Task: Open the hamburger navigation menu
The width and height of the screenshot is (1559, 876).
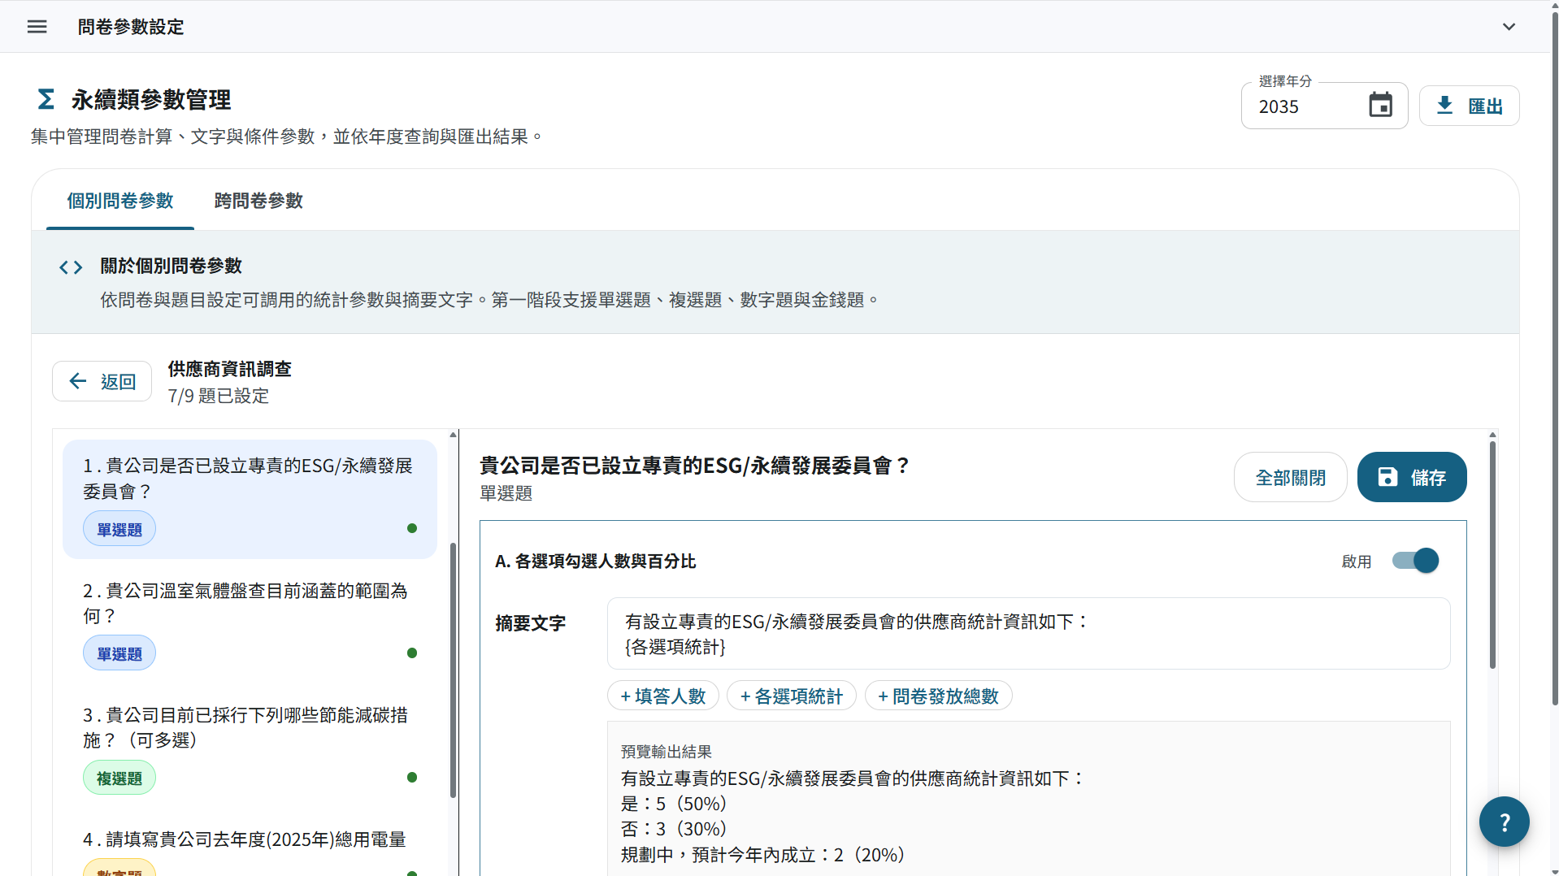Action: (37, 27)
